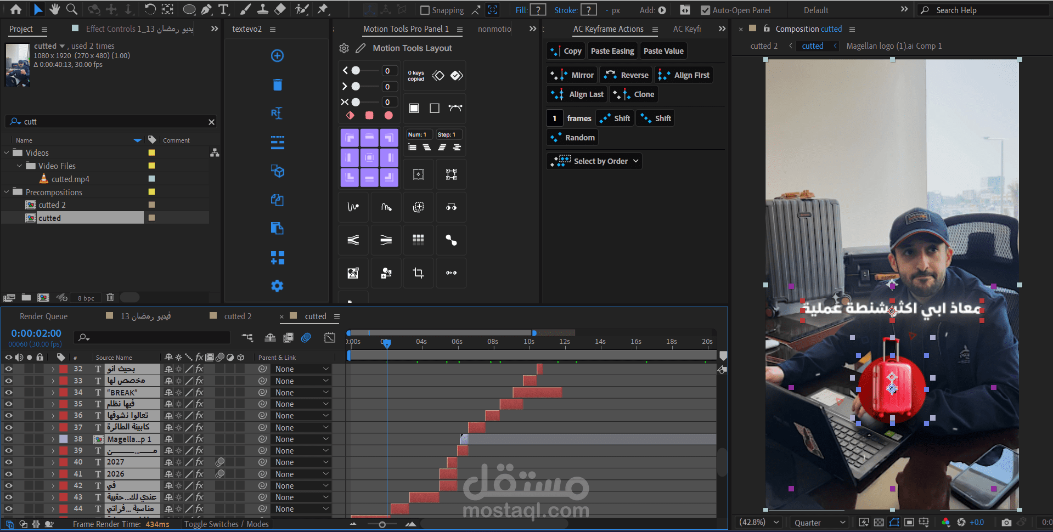Click the plus circle icon in textevo2 panel
Screen dimensions: 1053x532
[277, 55]
